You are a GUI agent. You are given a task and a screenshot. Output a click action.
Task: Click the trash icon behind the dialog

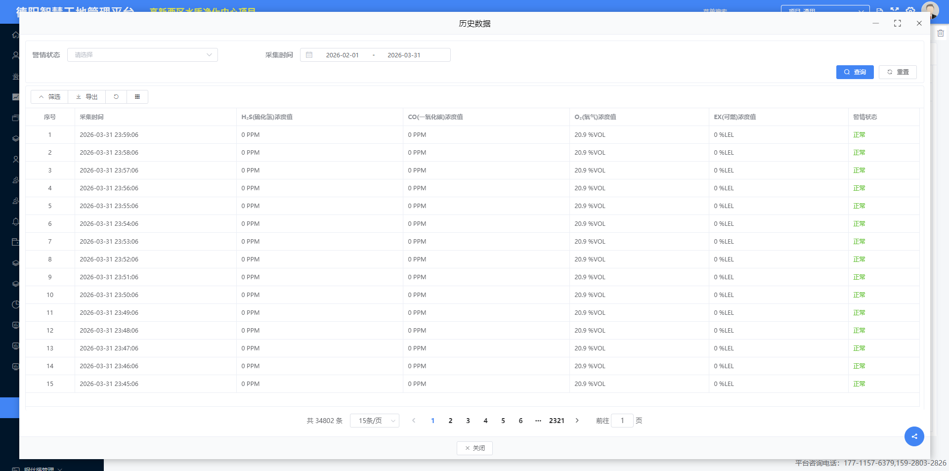click(x=941, y=33)
